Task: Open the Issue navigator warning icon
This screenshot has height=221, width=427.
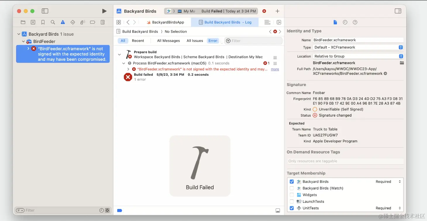Action: [63, 22]
